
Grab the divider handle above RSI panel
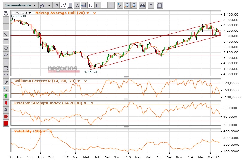pos(126,99)
